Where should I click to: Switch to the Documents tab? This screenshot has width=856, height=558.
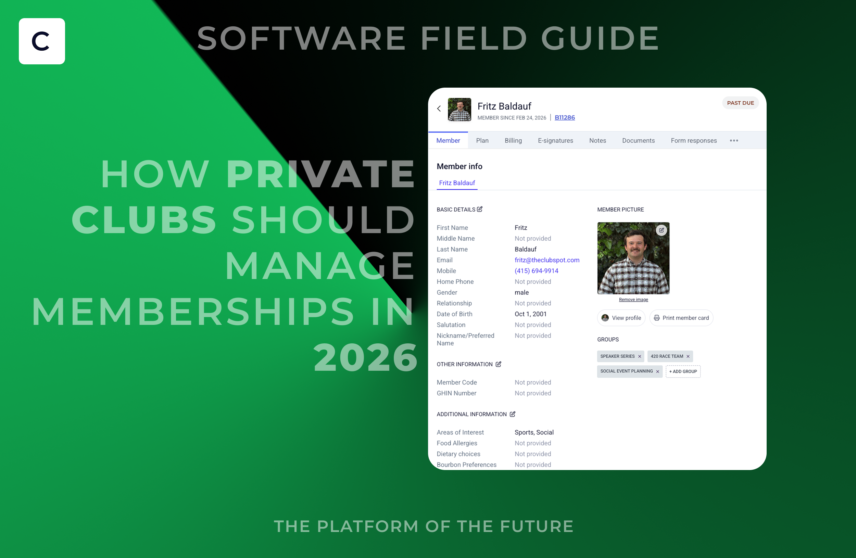638,141
